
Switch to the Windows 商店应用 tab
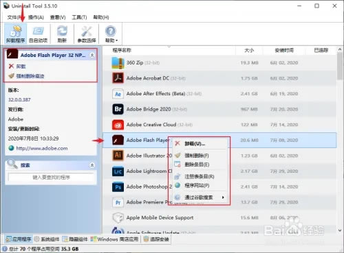coord(114,239)
